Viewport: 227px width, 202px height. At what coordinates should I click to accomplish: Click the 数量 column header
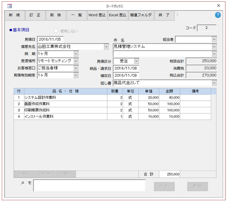pos(115,91)
